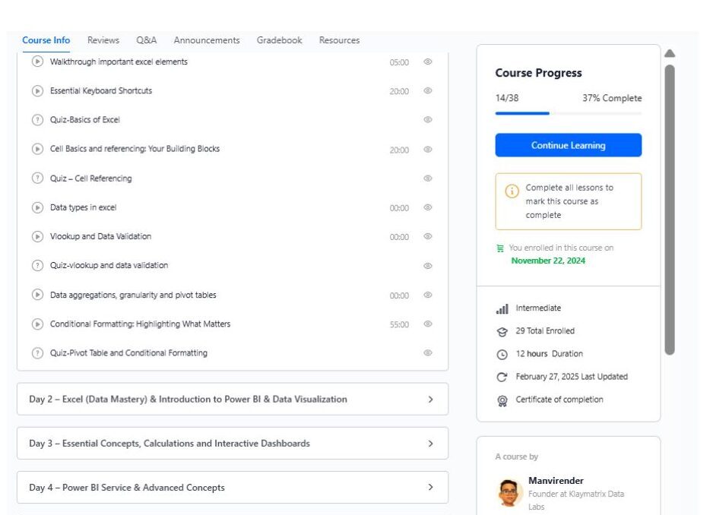
Task: Open the Quiz-Basics of Excel link
Action: [85, 120]
